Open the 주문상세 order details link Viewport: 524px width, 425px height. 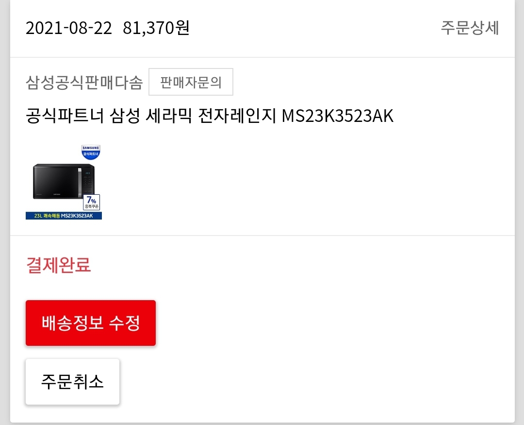tap(470, 27)
